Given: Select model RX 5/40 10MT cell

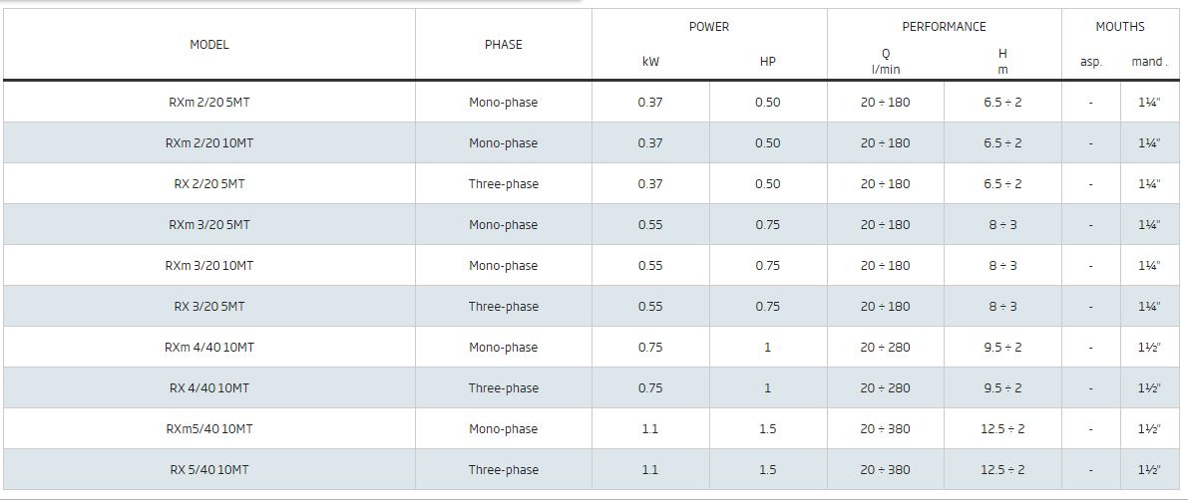Looking at the screenshot, I should pos(209,470).
